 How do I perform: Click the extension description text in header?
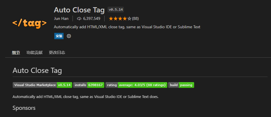pos(127,27)
